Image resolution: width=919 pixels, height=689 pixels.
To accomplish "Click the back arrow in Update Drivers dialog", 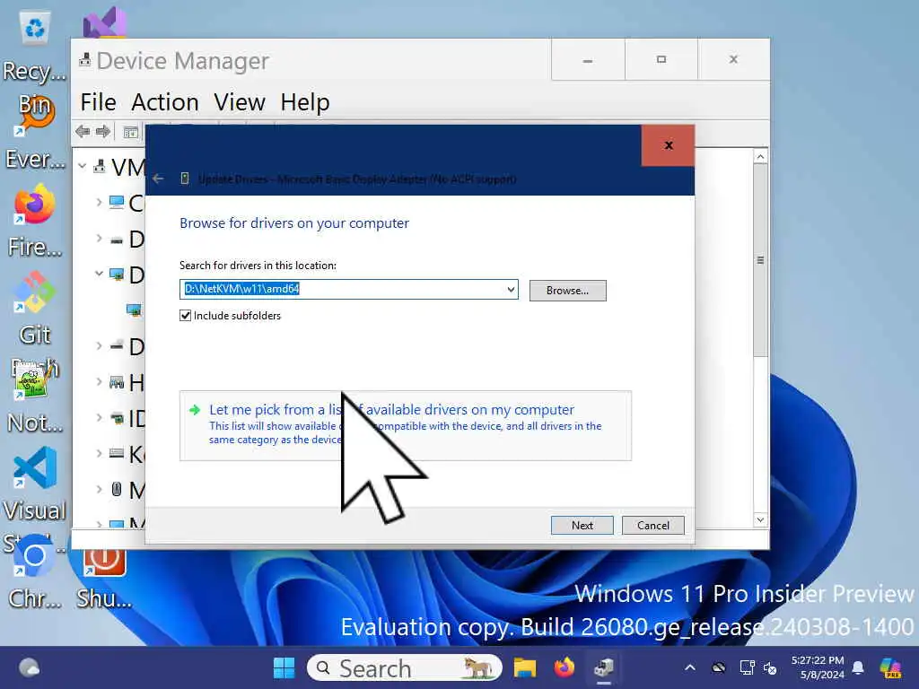I will tap(158, 179).
